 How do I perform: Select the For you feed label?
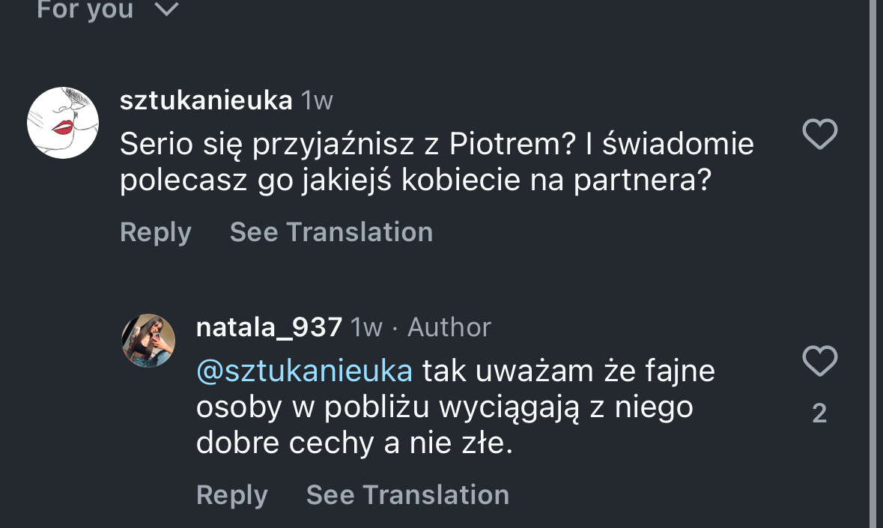(x=85, y=9)
